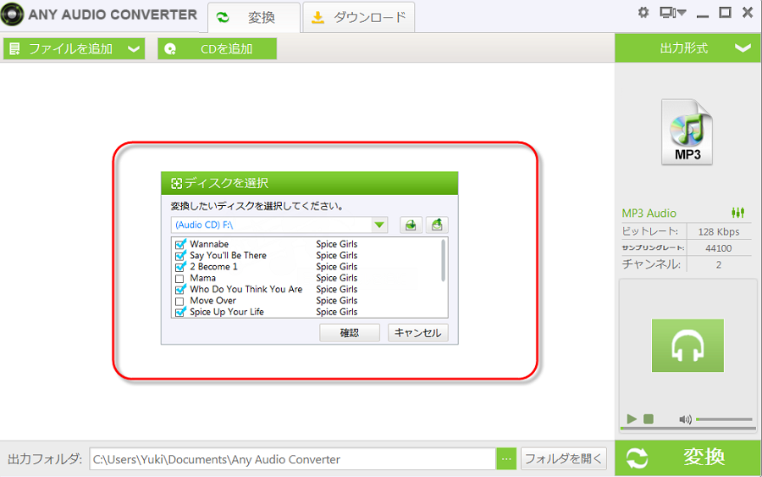762x477 pixels.
Task: Load disc icon button in dialog
Action: point(411,225)
